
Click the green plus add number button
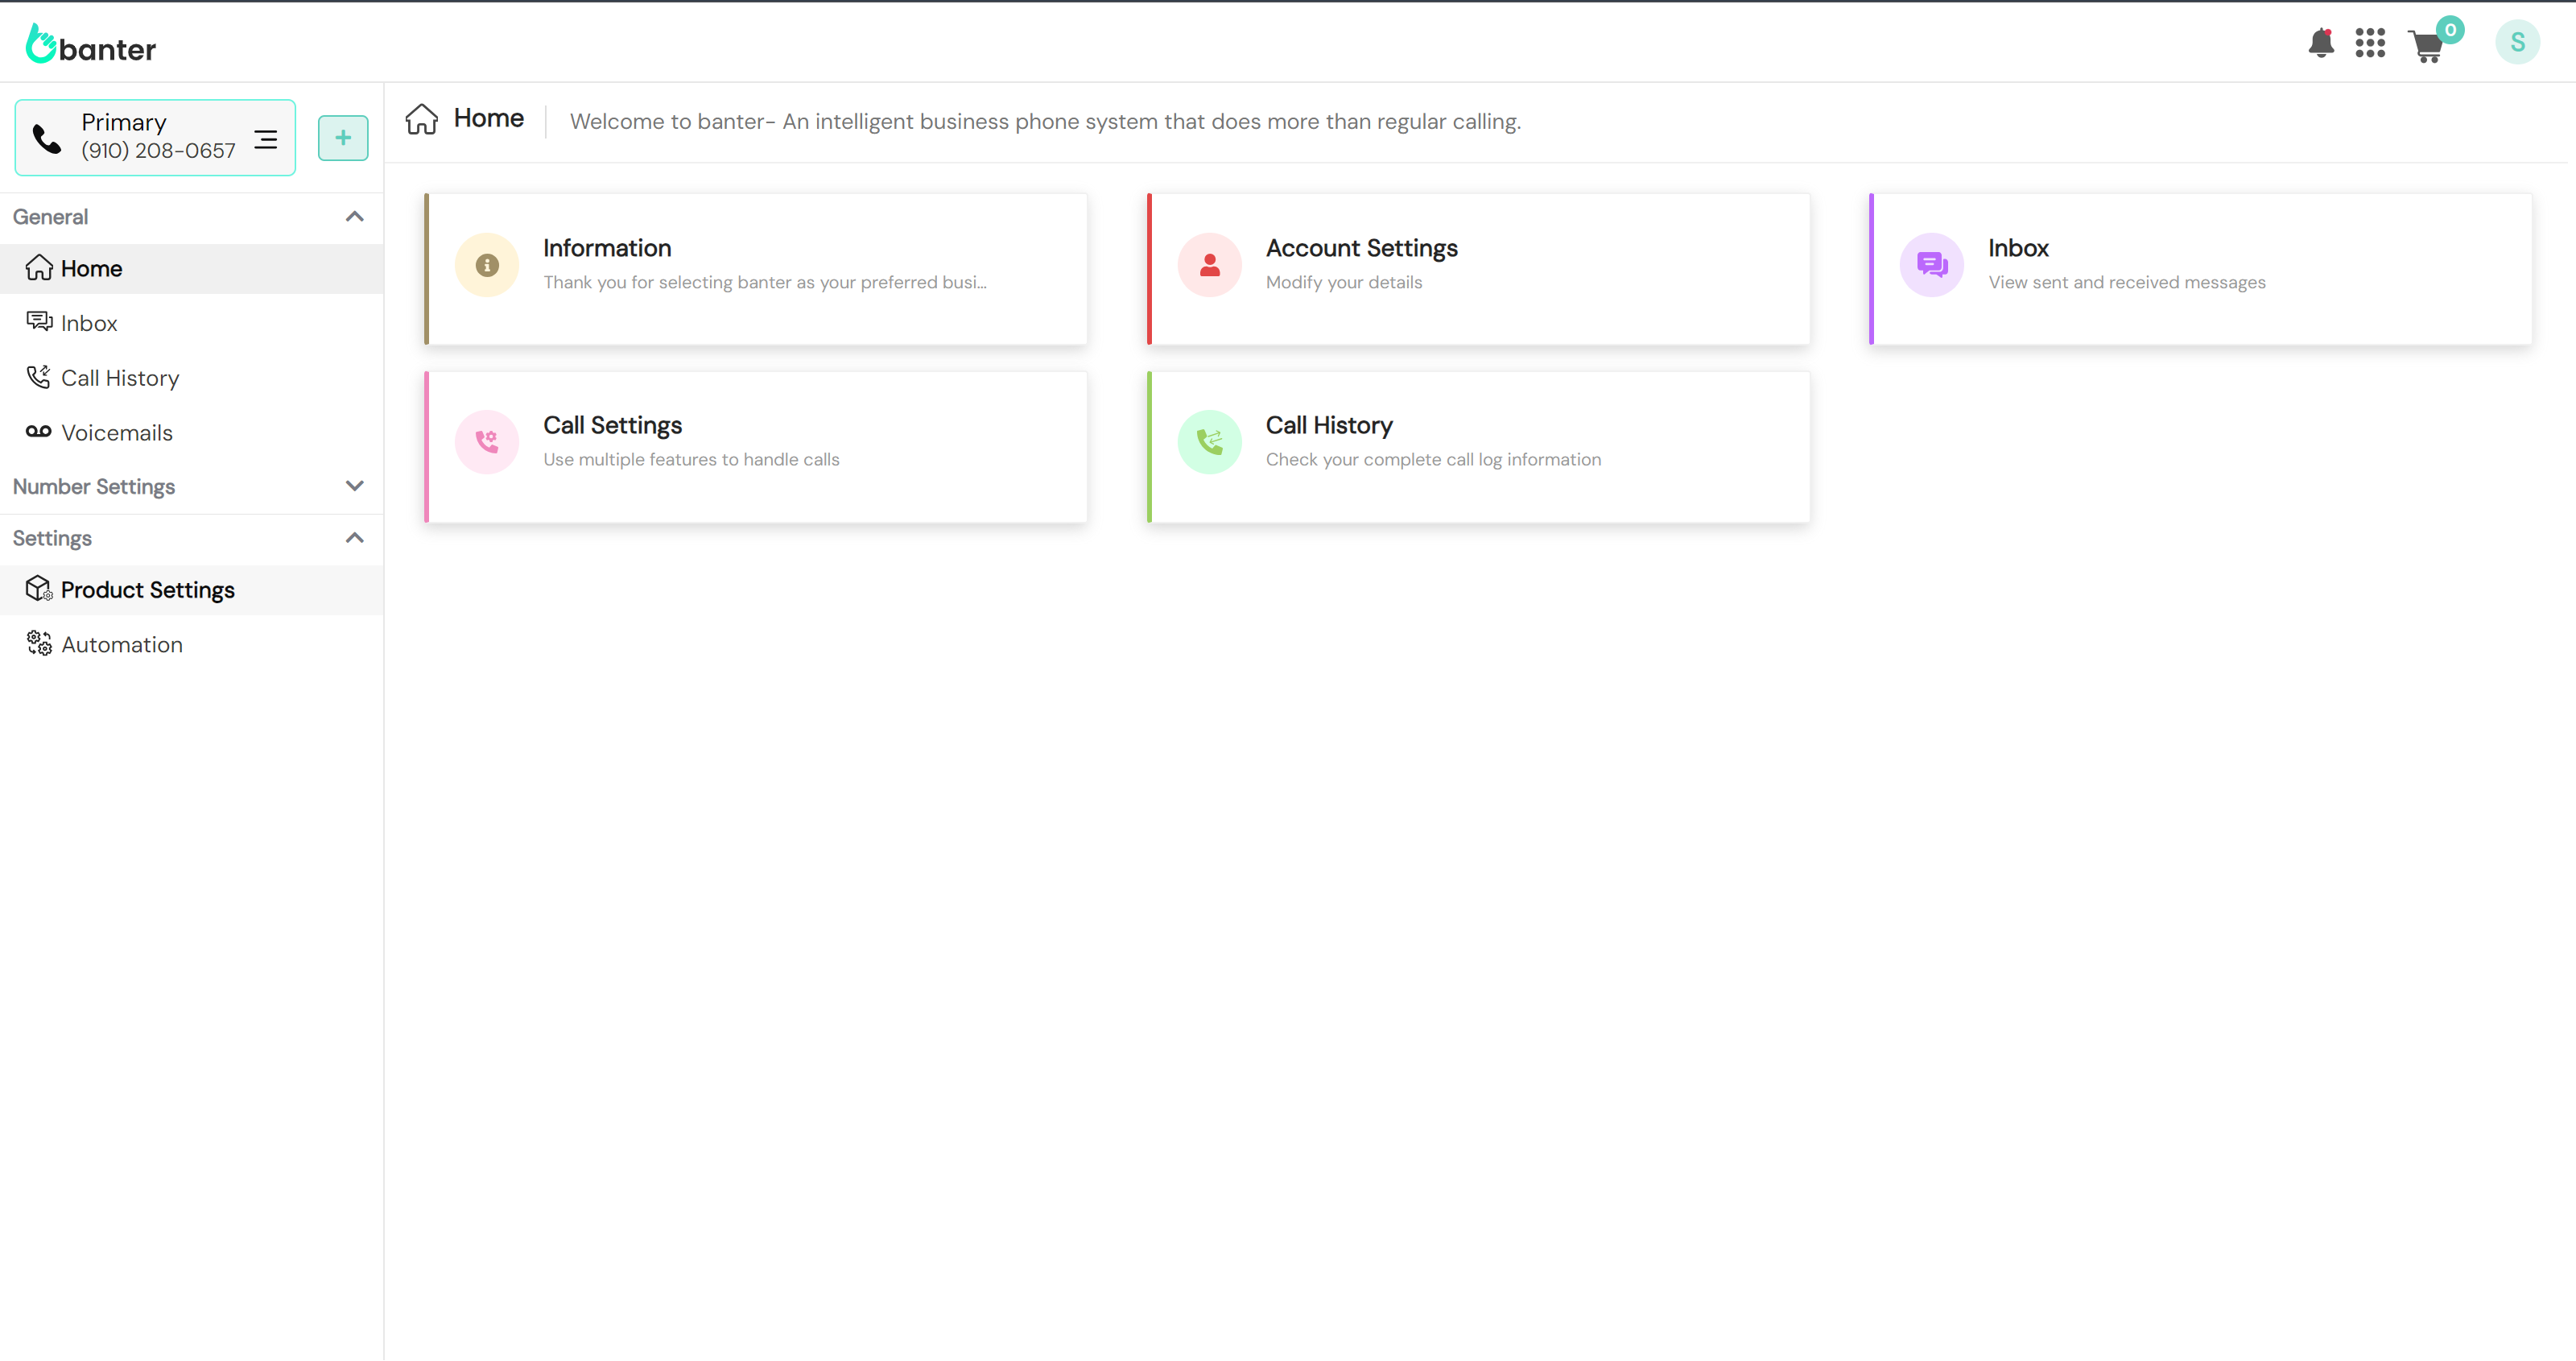(x=343, y=138)
